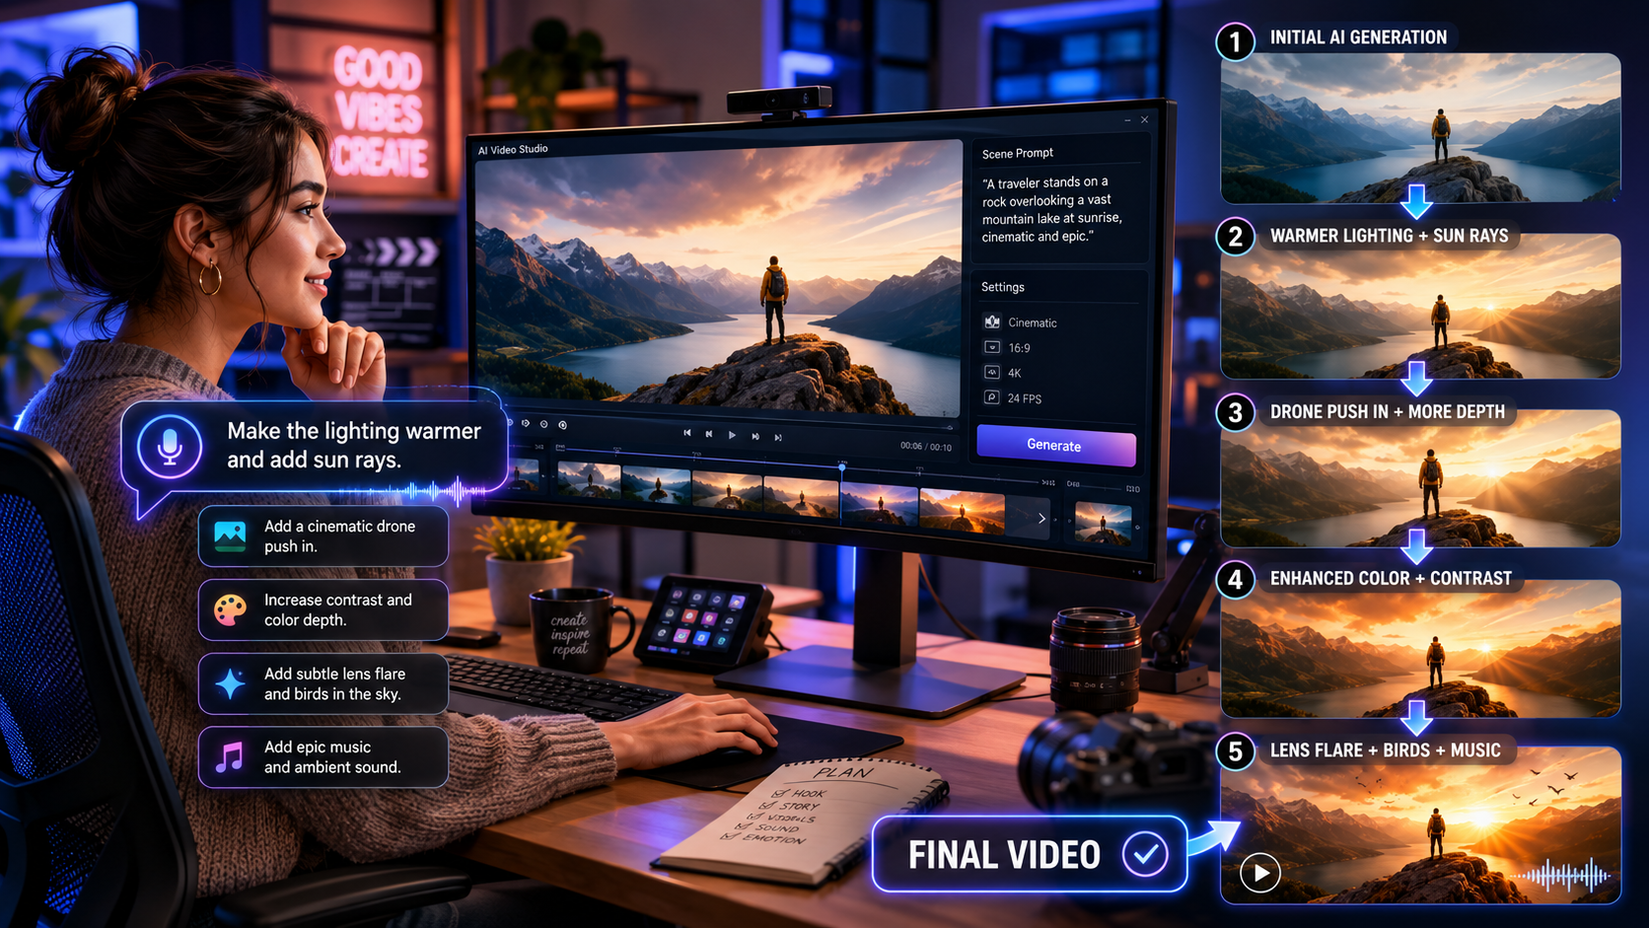
Task: Click the main video preview in AI Video Studio
Action: coord(719,280)
